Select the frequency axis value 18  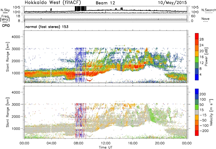[x=18, y=16]
